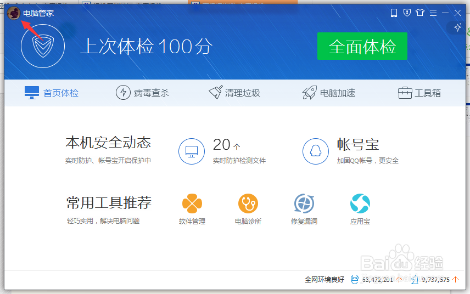Click 常用工具推荐 heading
Screen dimensions: 470x294
click(x=109, y=203)
